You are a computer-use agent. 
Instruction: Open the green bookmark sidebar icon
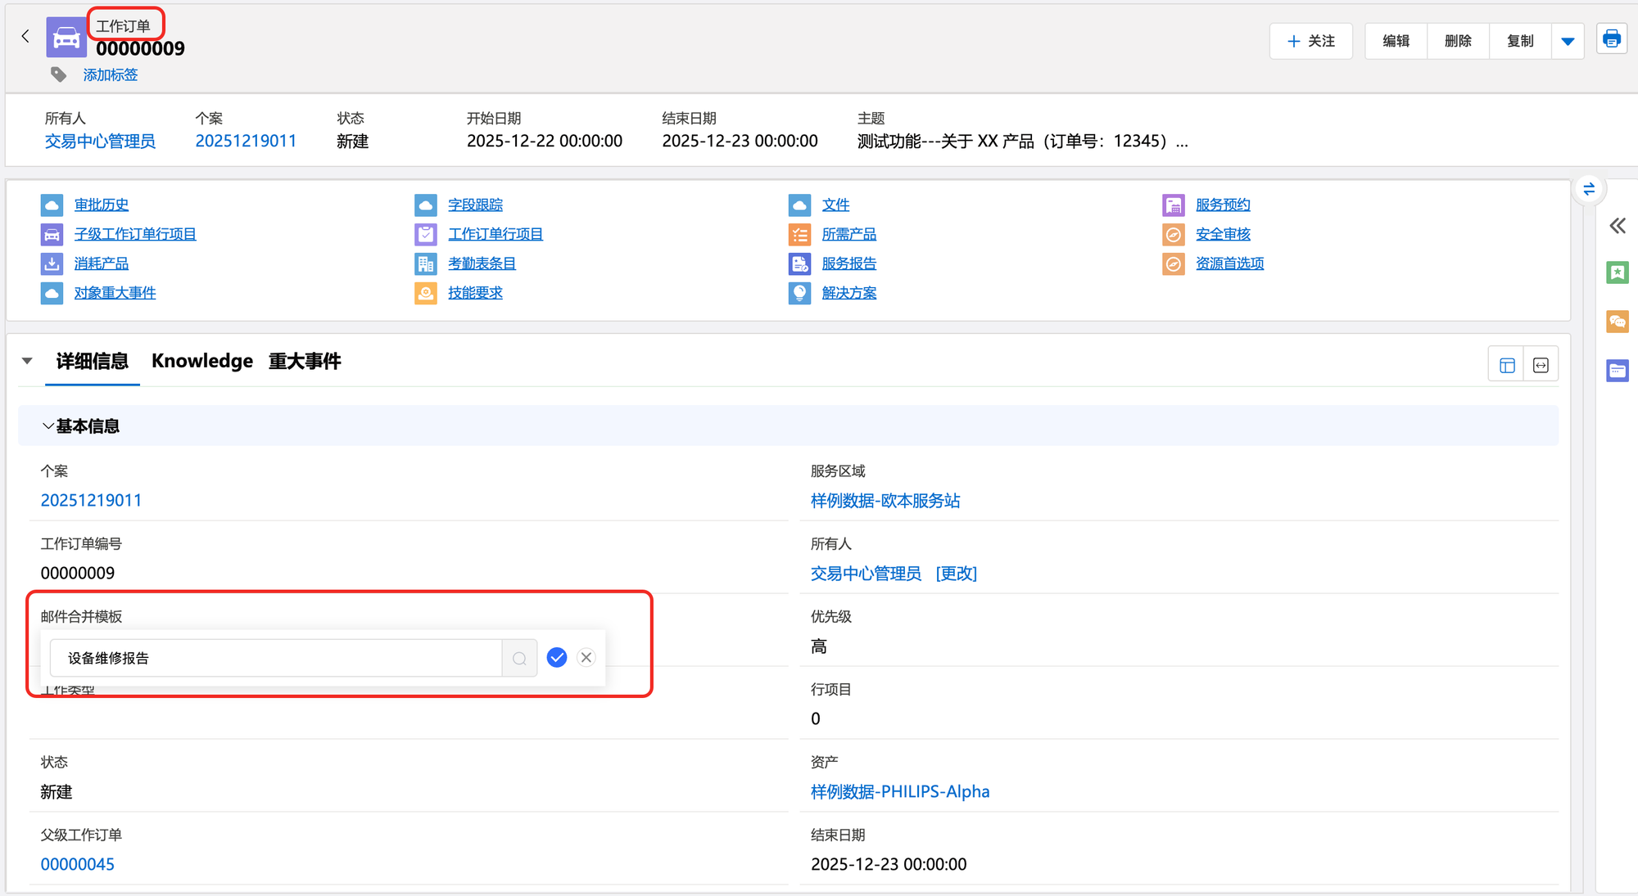click(1618, 272)
